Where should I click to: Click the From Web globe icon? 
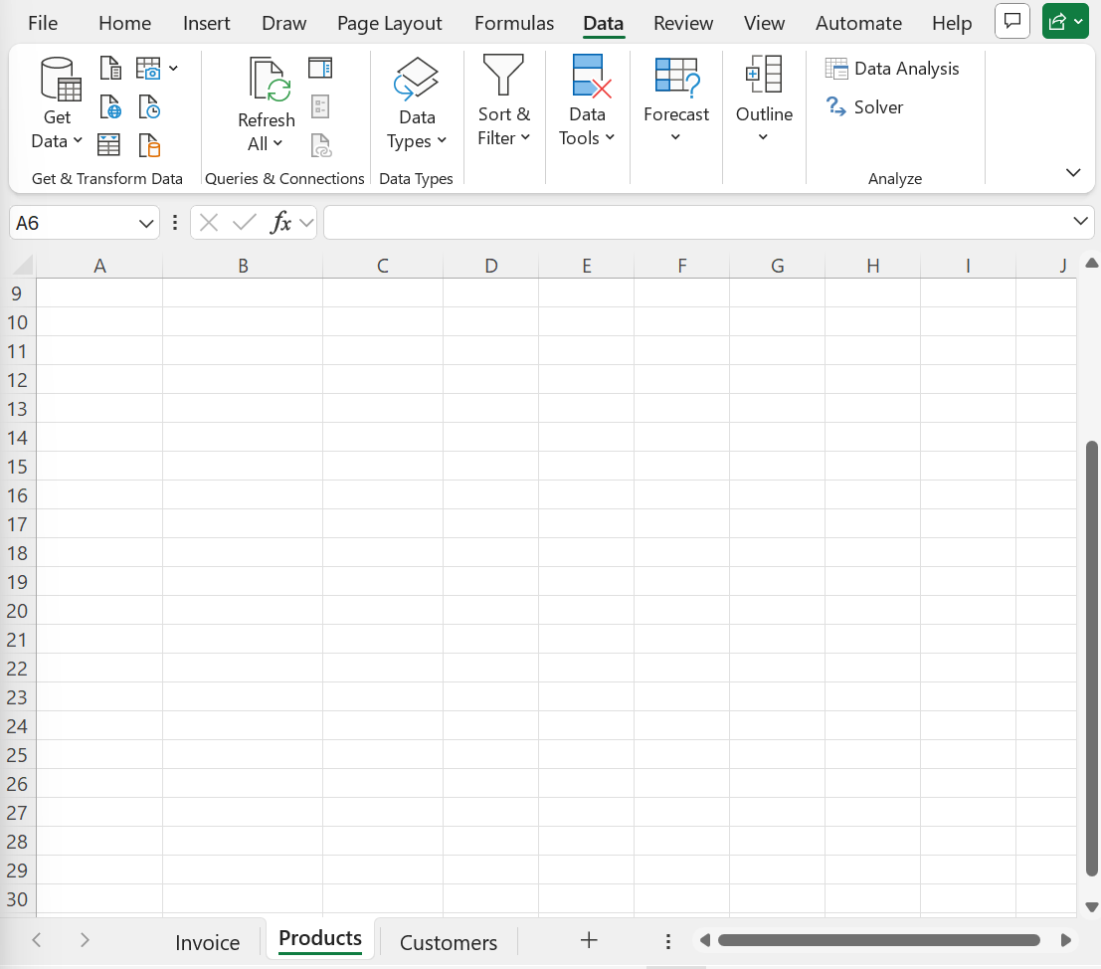point(110,106)
